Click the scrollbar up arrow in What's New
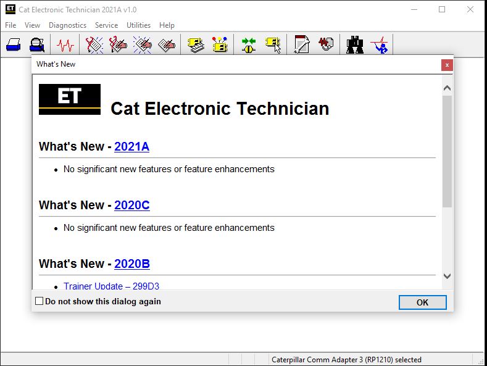 tap(447, 88)
